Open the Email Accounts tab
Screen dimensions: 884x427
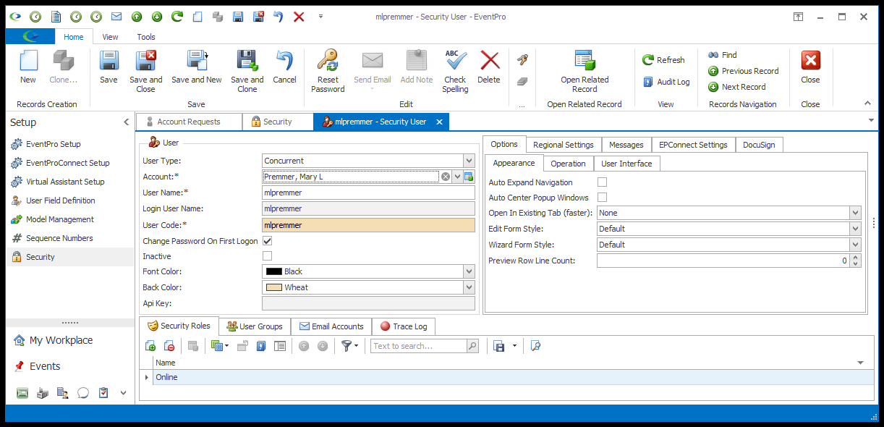[x=331, y=326]
